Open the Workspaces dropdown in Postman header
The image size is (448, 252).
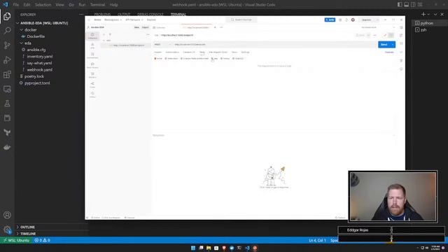tap(113, 20)
